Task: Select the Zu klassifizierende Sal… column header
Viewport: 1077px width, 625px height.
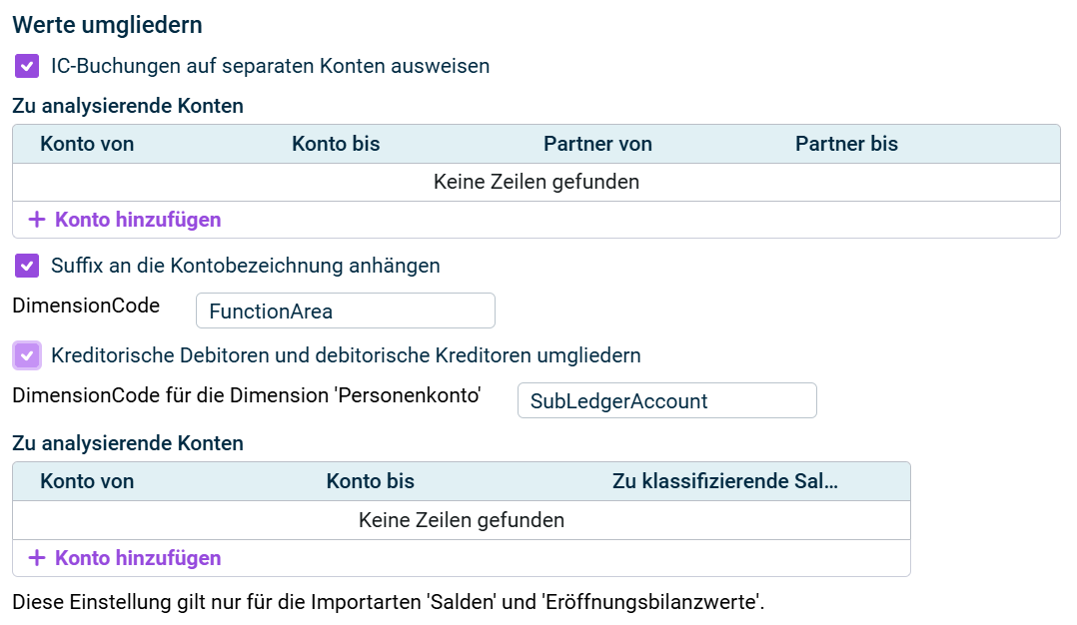Action: tap(724, 481)
